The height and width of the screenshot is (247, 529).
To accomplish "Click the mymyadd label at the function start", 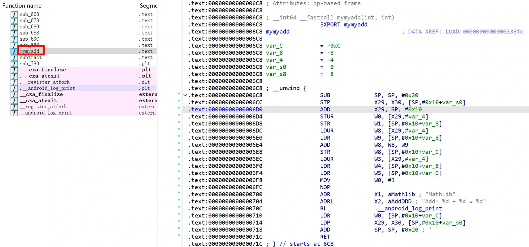I will pos(278,32).
